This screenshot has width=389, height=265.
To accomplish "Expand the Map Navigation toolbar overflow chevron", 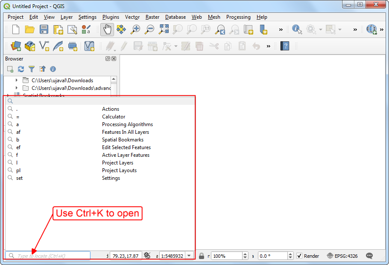I will [281, 30].
